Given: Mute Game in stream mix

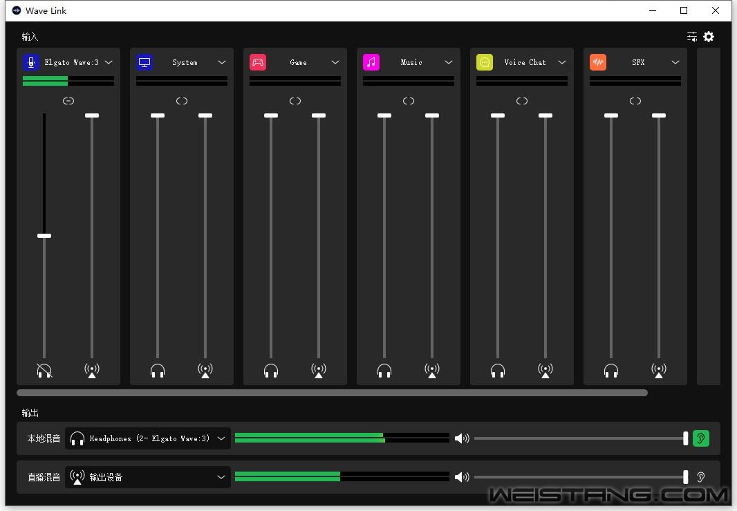Looking at the screenshot, I should coord(319,371).
